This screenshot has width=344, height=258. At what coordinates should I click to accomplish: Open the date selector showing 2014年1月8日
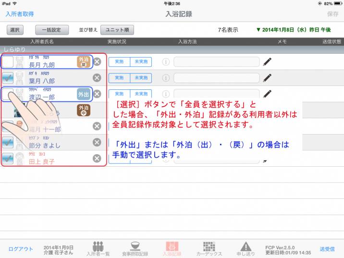pos(296,30)
